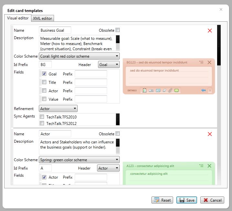The width and height of the screenshot is (232, 211).
Task: Open the list menu icon on BG123 card
Action: 201,62
